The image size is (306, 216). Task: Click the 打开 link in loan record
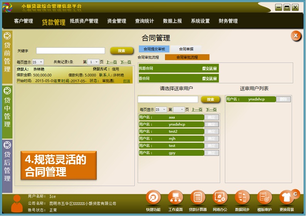(127, 81)
